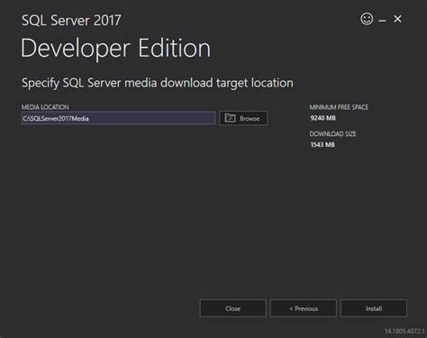Minimize the SQL Server installer window
427x338 pixels.
[382, 21]
